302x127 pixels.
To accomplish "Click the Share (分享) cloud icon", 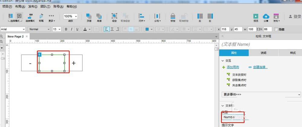I will tap(266, 16).
